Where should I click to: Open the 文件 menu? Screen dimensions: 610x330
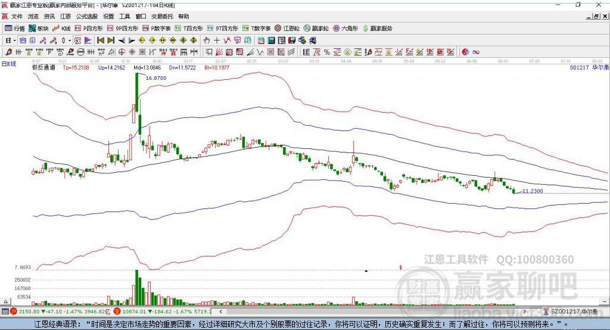pyautogui.click(x=17, y=16)
